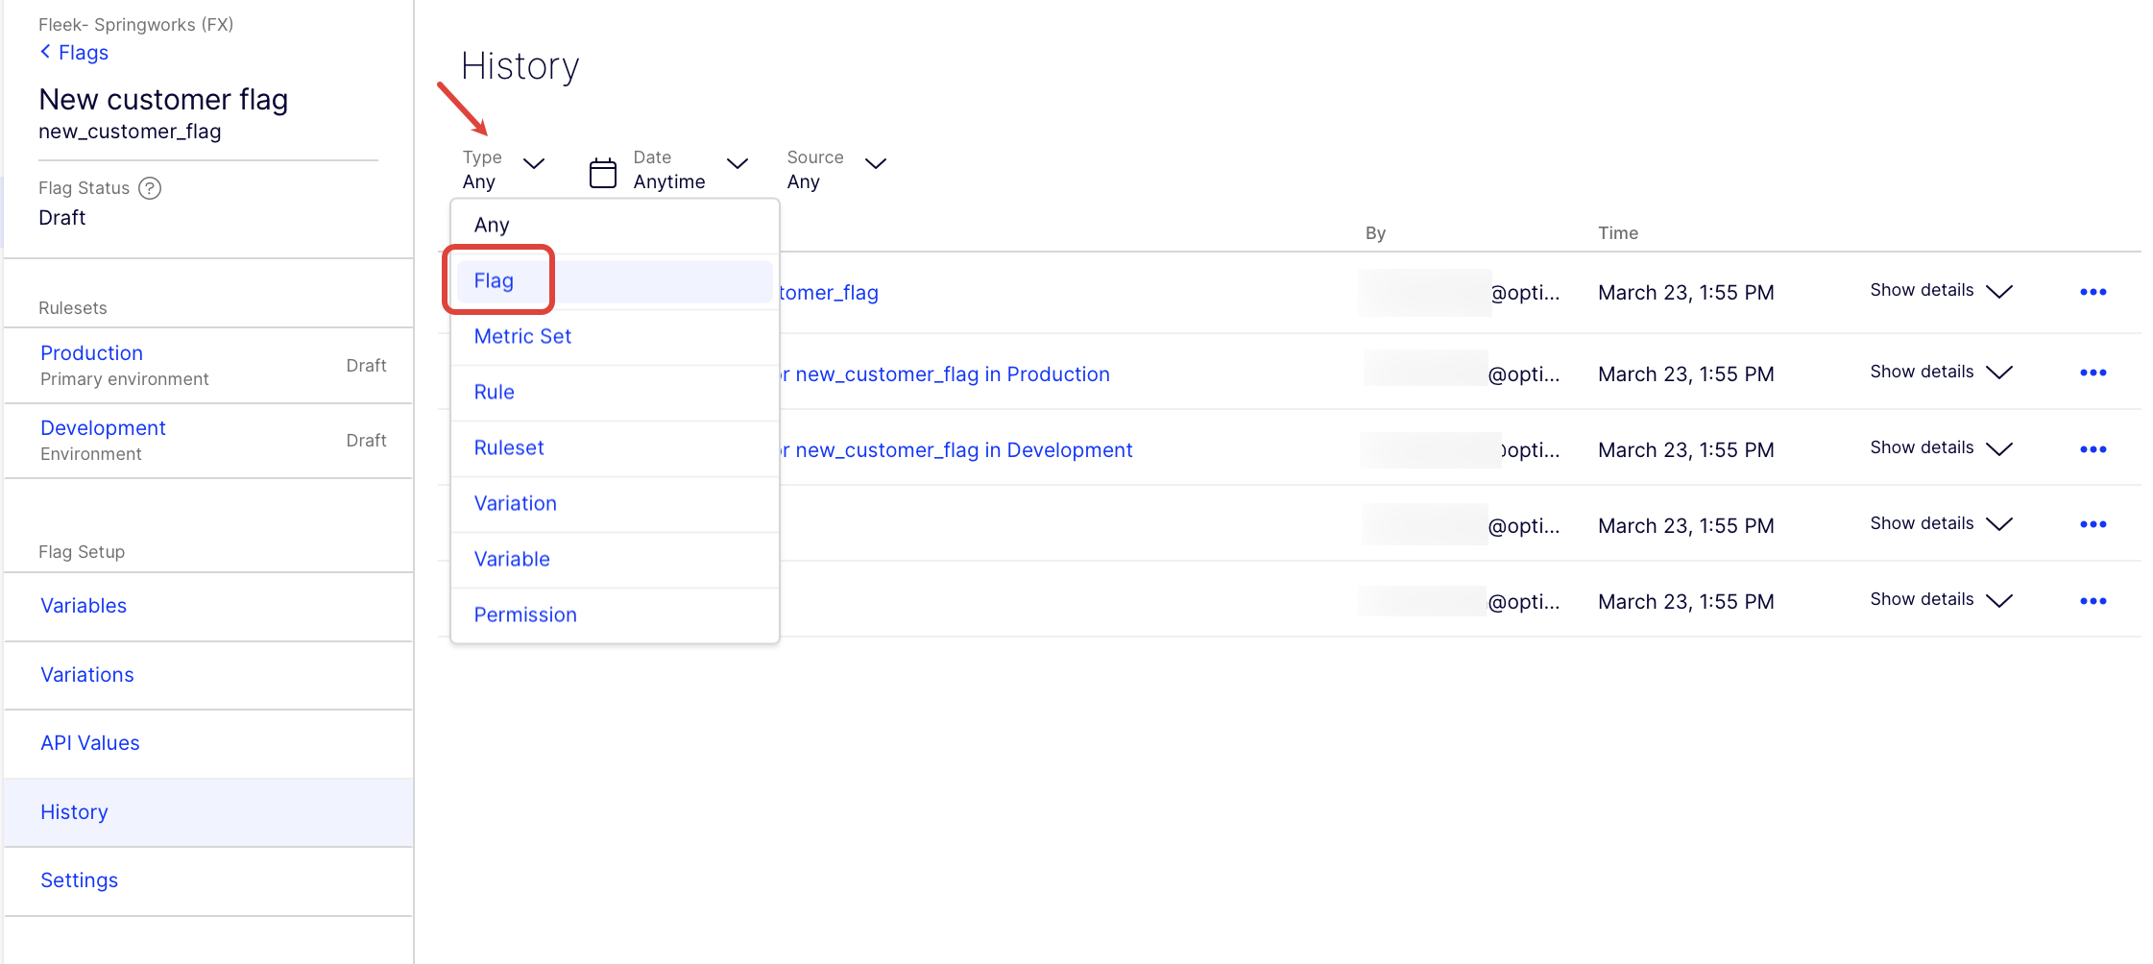Open the three-dot menu for the Development history row

[2093, 449]
